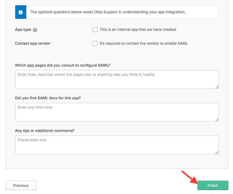Click the Okta Support optional questions banner text
The image size is (233, 194).
tap(108, 12)
